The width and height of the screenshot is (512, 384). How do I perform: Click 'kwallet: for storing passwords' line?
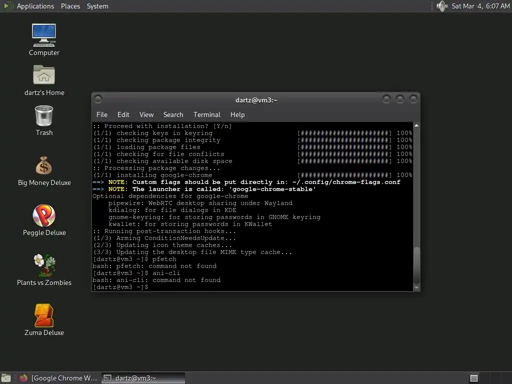tap(190, 224)
